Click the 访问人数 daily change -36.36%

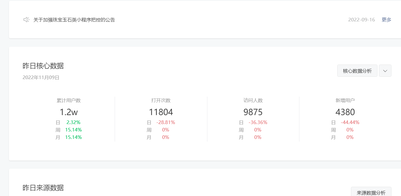point(258,122)
